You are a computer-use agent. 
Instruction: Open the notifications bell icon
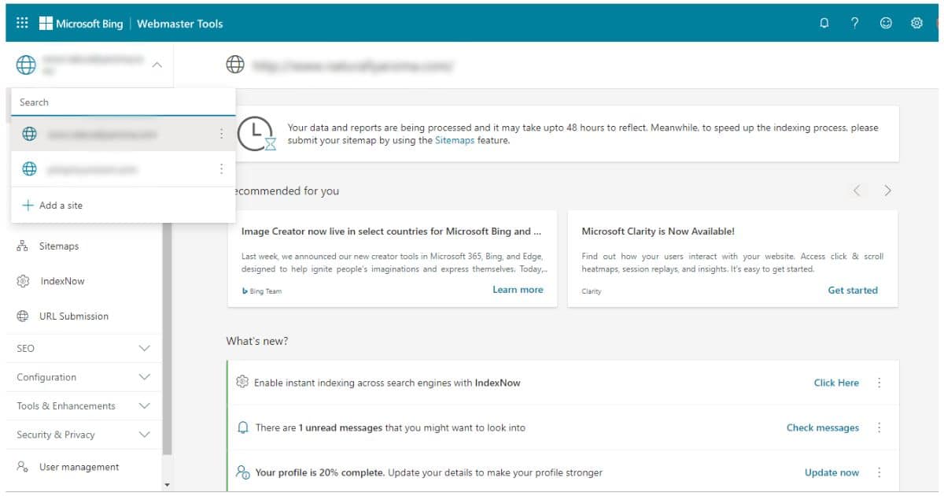(824, 23)
